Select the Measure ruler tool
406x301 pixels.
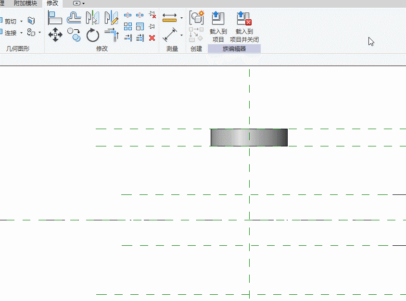tap(170, 18)
